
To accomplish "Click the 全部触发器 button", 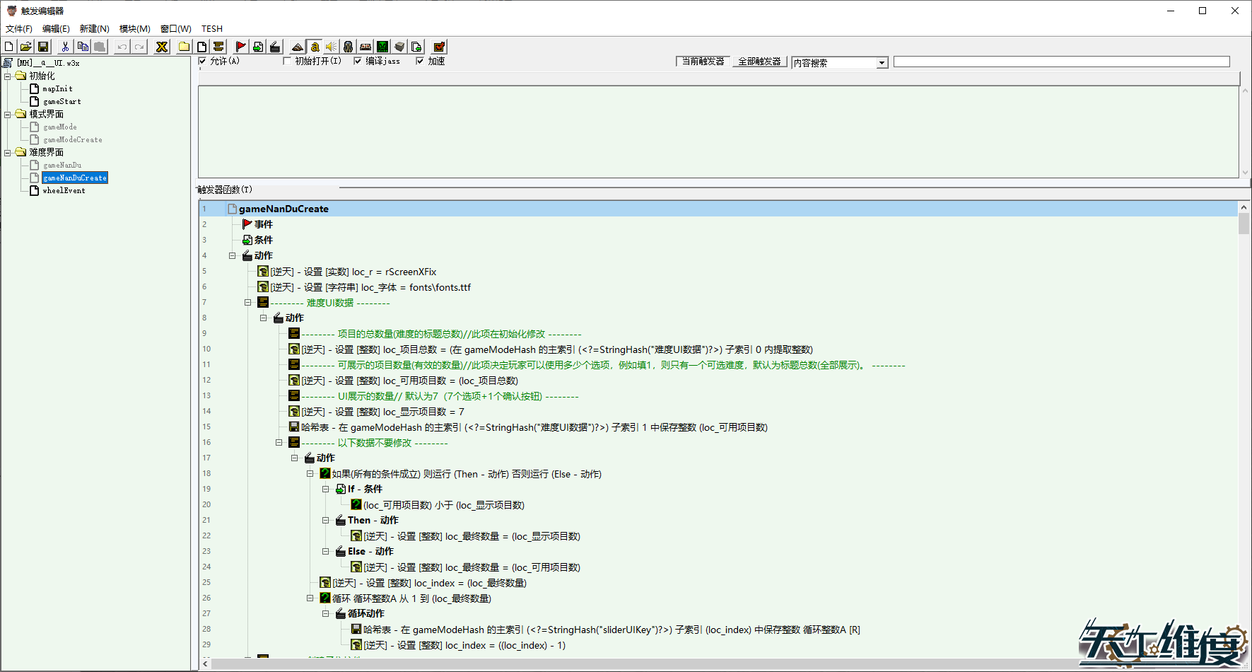I will [x=759, y=62].
